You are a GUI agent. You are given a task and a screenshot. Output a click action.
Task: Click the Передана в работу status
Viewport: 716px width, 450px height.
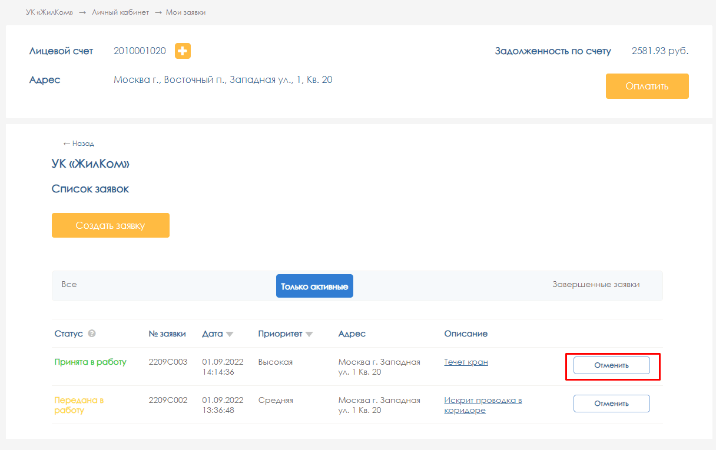(79, 405)
